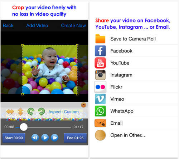179x159 pixels.
Task: Flip video horizontally with orange arrows
Action: point(10,111)
